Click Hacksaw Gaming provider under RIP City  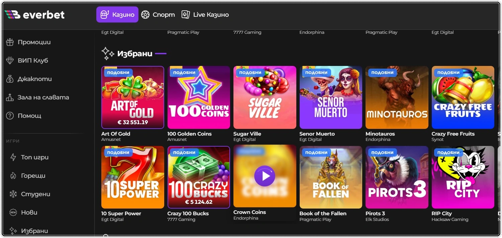pyautogui.click(x=450, y=220)
